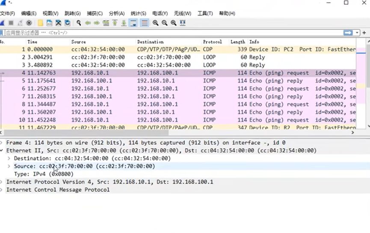The width and height of the screenshot is (370, 233).
Task: Click the open capture file folder icon
Action: tap(40, 23)
